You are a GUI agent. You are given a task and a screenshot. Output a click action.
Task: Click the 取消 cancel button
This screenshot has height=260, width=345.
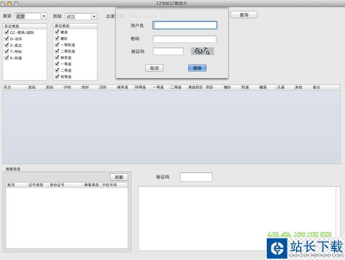(x=154, y=68)
